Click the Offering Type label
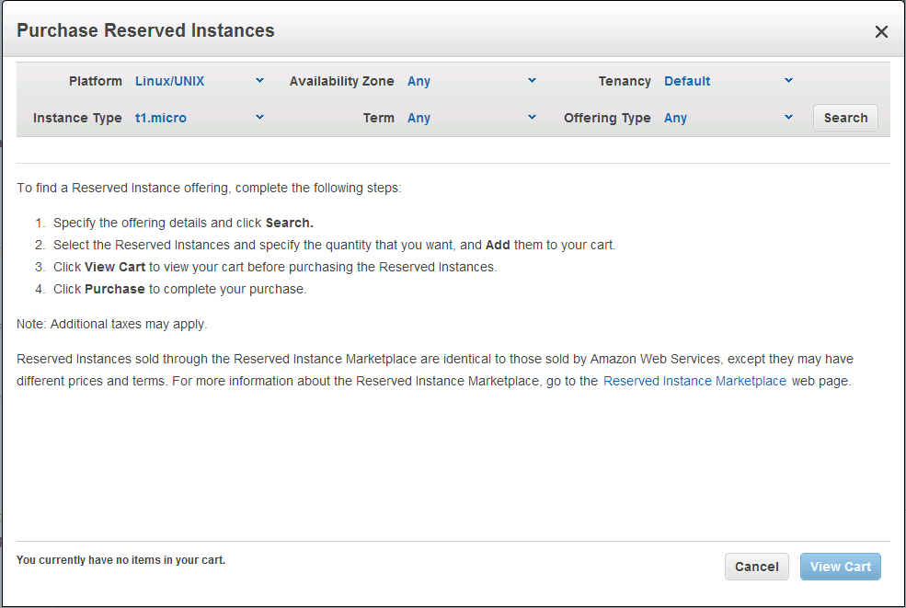This screenshot has height=608, width=906. tap(607, 118)
